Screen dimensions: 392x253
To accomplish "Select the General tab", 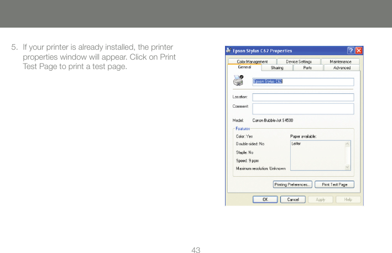I will (244, 67).
